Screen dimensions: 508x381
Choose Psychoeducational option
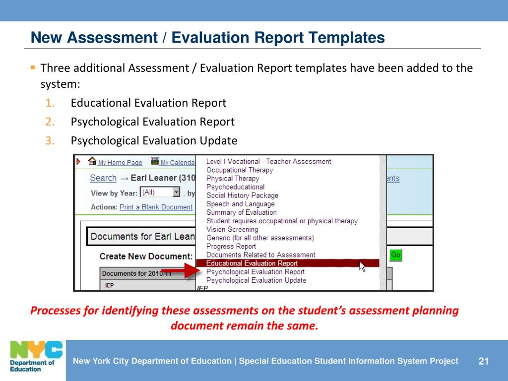coord(235,187)
